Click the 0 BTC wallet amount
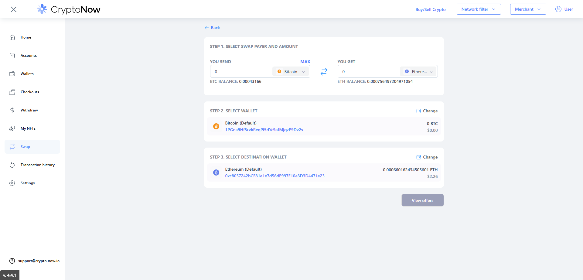The image size is (583, 280). (x=432, y=124)
